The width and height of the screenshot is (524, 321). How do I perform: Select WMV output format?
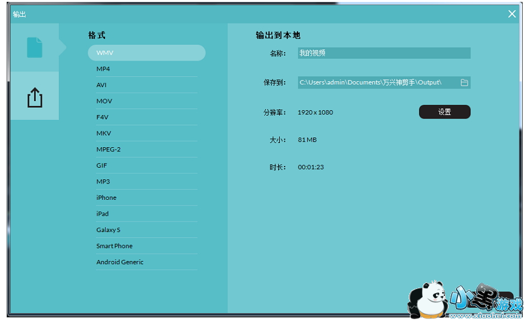pyautogui.click(x=147, y=53)
